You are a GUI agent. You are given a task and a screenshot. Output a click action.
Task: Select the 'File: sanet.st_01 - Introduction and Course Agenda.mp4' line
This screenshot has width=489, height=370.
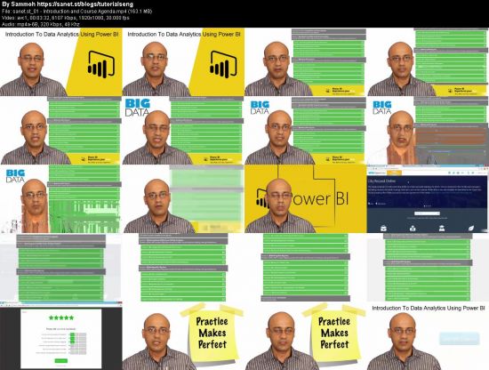click(76, 12)
